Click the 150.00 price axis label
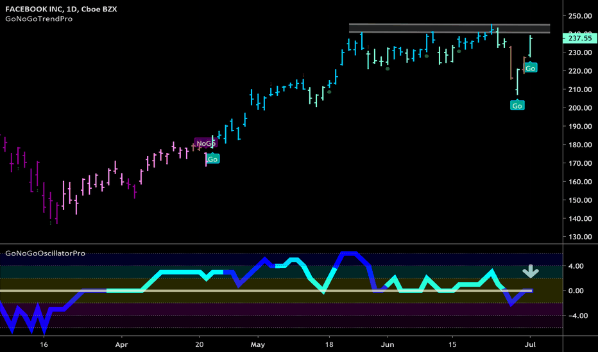Viewport: 598px width, 352px height. pyautogui.click(x=580, y=200)
